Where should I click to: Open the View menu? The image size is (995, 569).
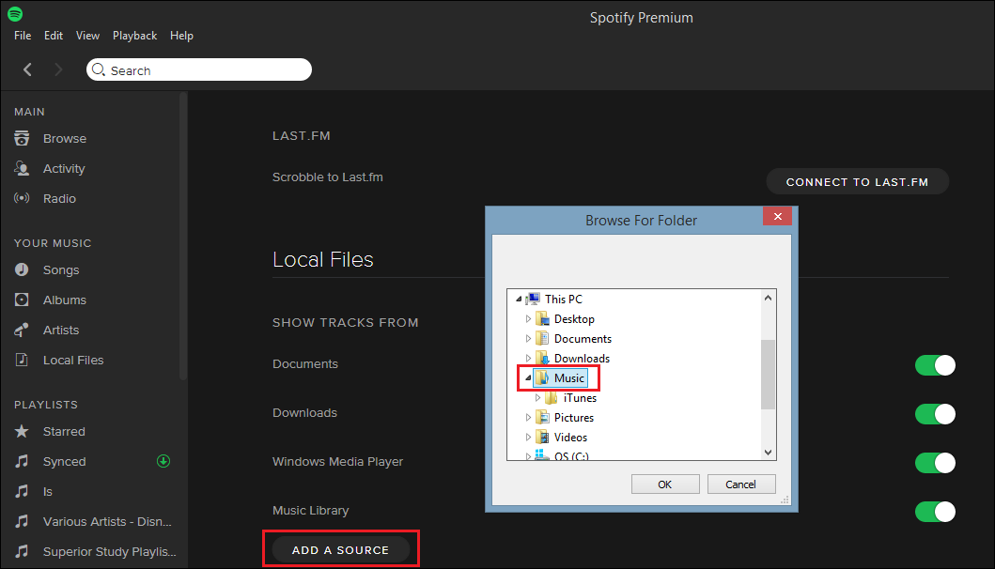(x=87, y=36)
